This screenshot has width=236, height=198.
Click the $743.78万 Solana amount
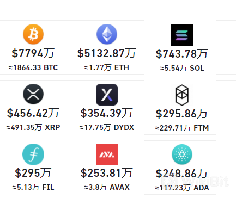coord(182,54)
